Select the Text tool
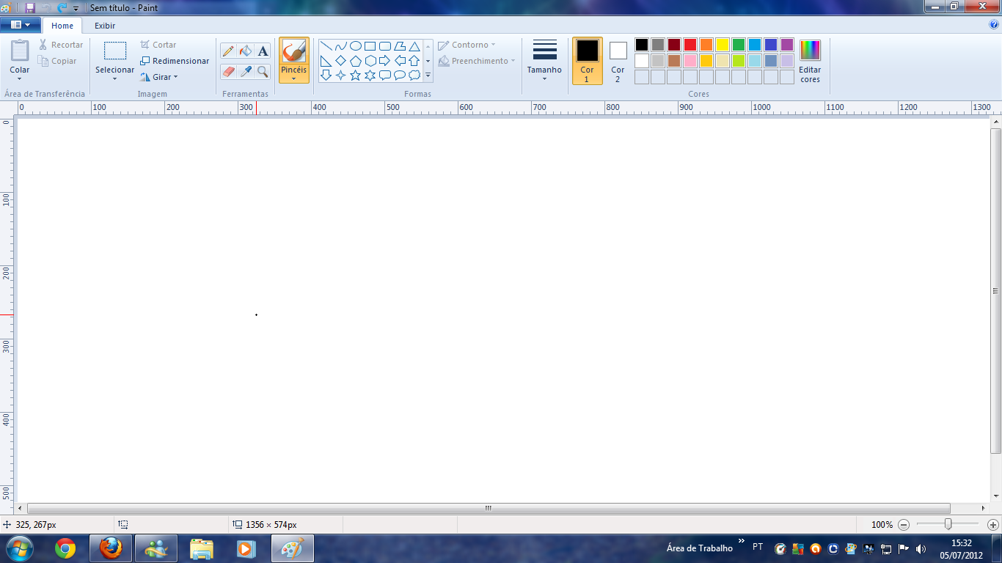 pos(262,51)
